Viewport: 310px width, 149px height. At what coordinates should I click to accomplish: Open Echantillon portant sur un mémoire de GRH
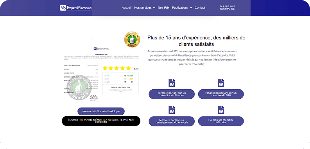click(221, 94)
